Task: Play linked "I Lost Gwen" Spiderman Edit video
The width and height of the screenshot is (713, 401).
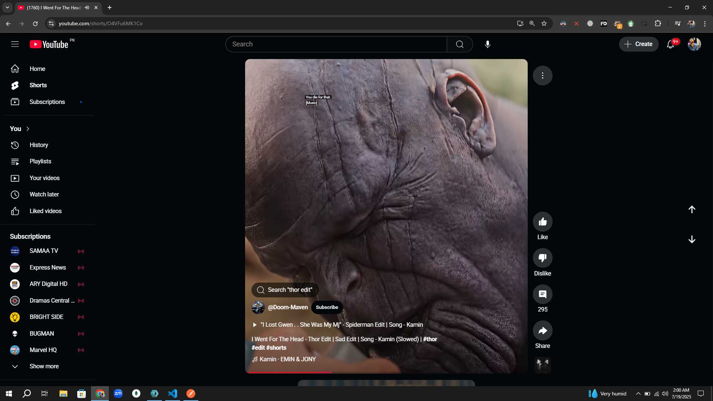Action: pyautogui.click(x=338, y=325)
